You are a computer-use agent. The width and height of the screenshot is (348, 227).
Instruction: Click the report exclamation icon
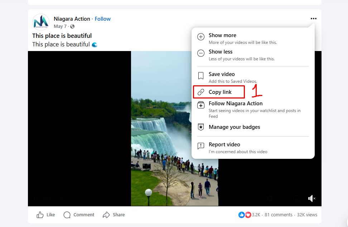click(x=201, y=146)
